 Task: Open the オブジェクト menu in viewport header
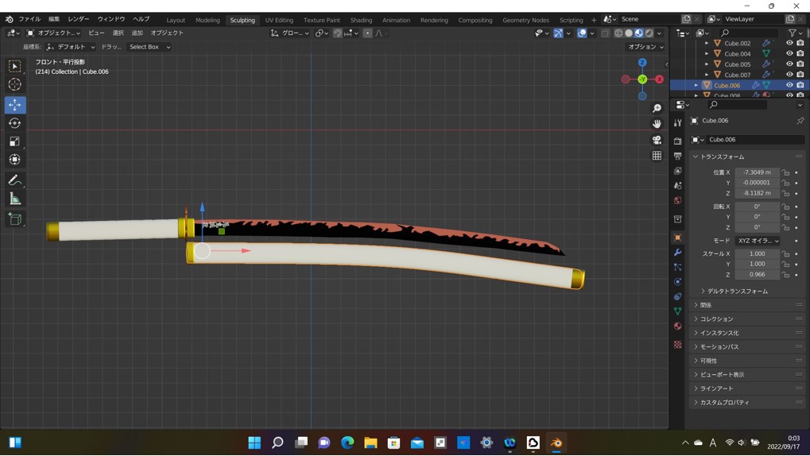click(167, 33)
